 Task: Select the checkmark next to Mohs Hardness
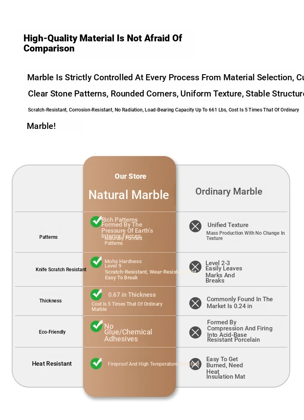click(x=96, y=262)
